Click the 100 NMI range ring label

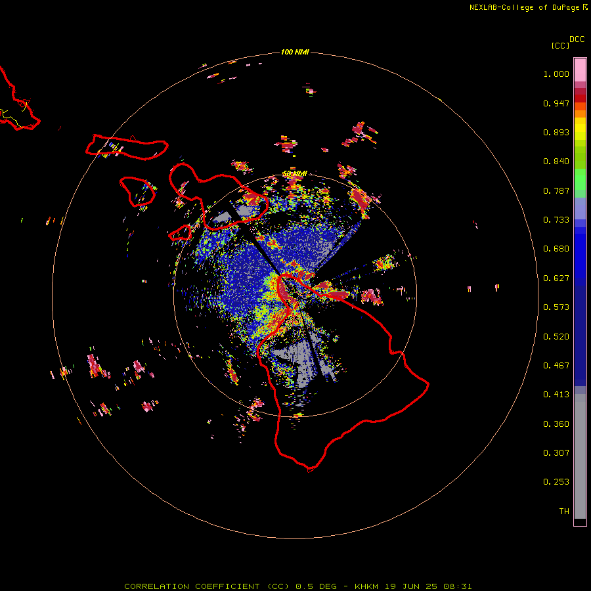pos(295,52)
